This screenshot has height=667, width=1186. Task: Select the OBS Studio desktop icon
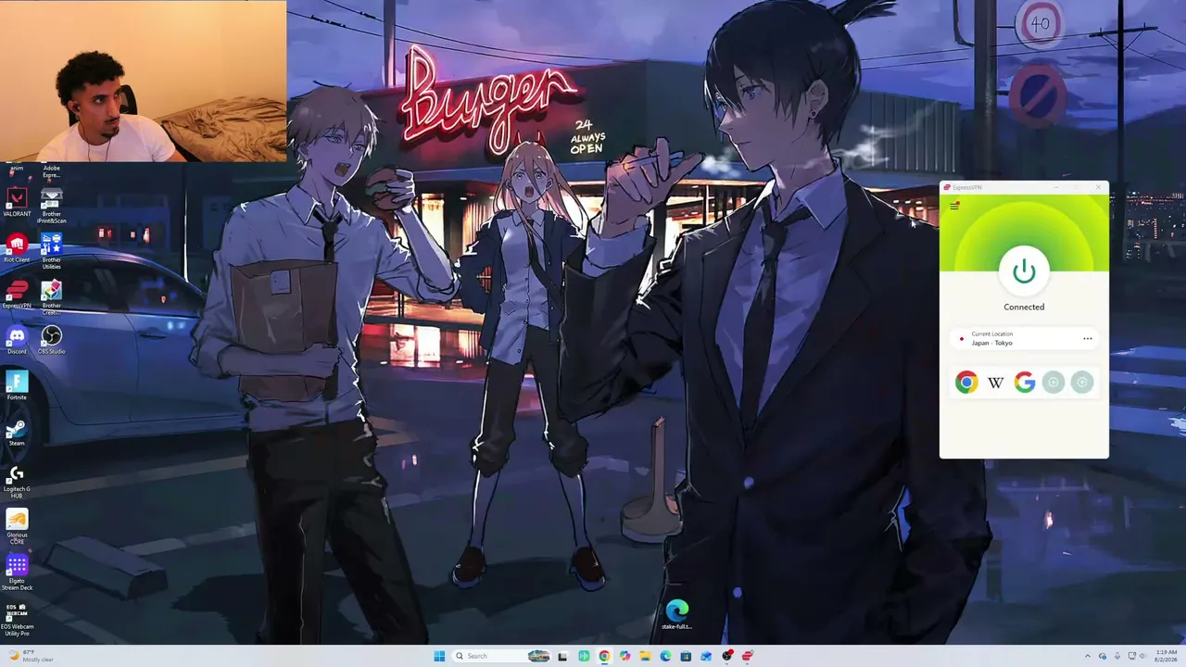coord(52,339)
